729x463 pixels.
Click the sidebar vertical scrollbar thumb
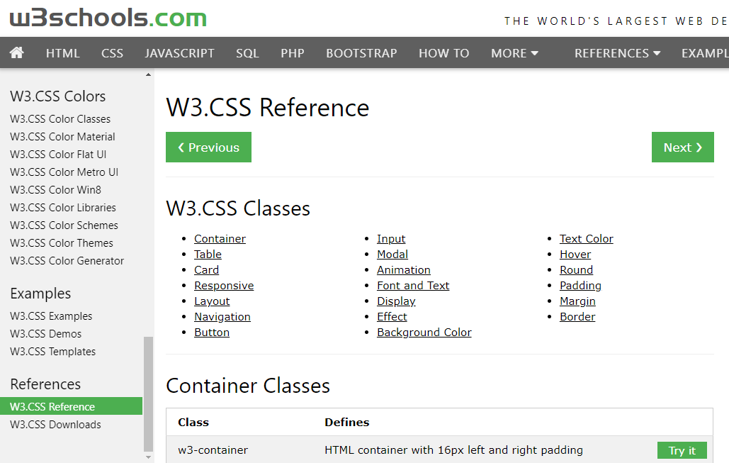click(x=148, y=394)
